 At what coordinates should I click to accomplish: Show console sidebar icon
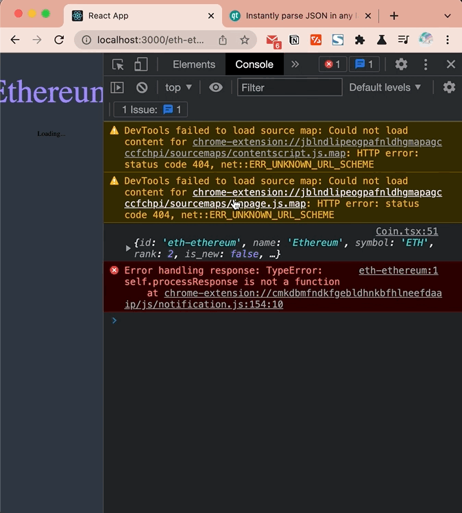[x=117, y=87]
